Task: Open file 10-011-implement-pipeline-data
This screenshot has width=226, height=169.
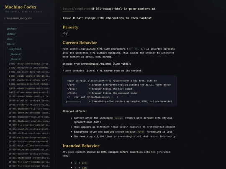Action: click(29, 121)
